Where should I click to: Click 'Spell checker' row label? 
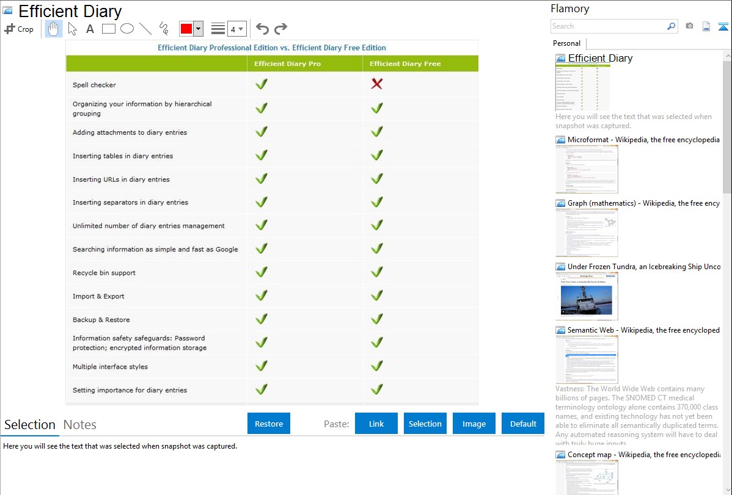point(94,85)
